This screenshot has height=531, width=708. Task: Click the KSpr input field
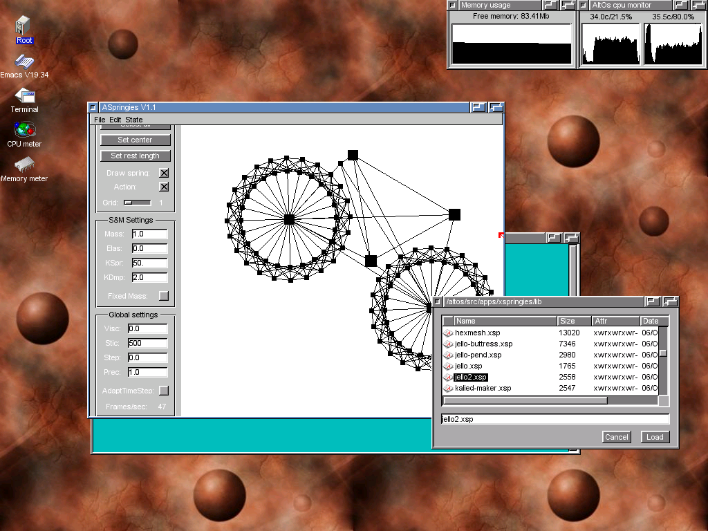point(149,263)
